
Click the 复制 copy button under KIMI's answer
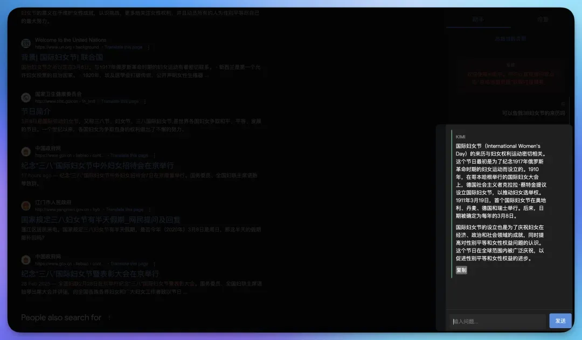(461, 270)
